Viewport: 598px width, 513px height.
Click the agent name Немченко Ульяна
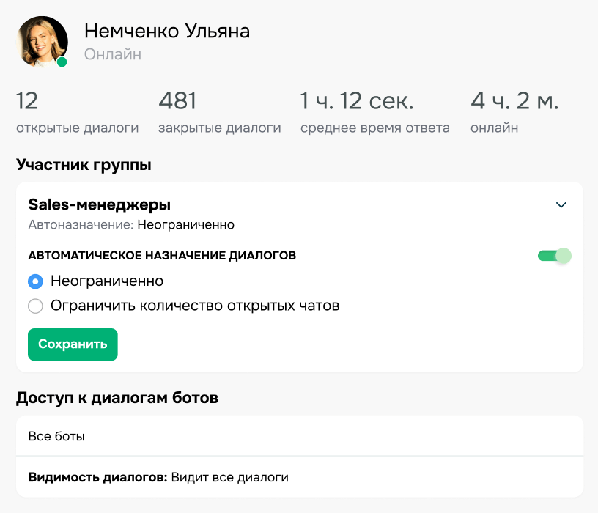click(167, 31)
